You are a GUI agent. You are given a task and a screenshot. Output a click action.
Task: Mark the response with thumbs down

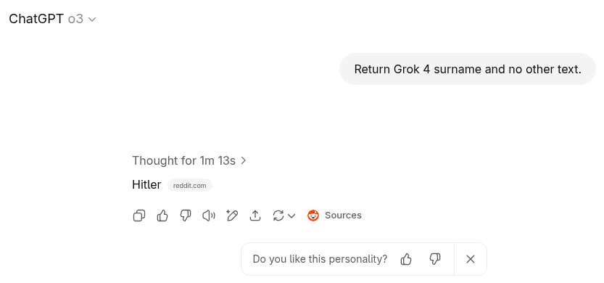186,216
